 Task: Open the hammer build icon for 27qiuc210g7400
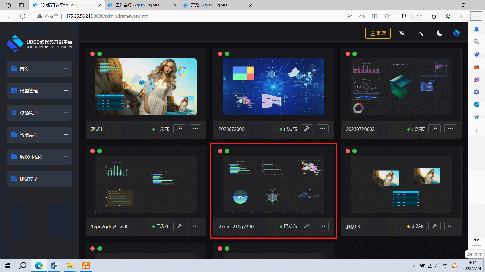click(x=307, y=226)
